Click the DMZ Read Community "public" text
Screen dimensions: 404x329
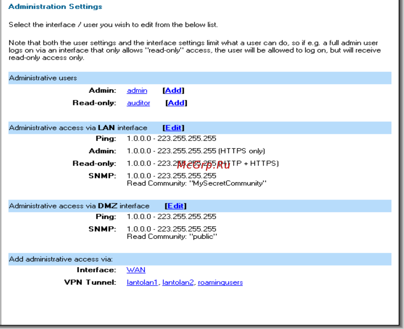pos(172,237)
